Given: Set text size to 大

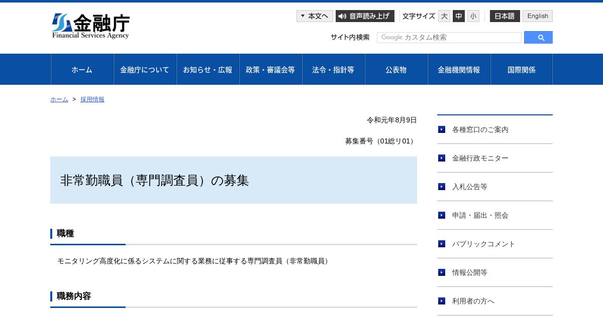Looking at the screenshot, I should 444,16.
